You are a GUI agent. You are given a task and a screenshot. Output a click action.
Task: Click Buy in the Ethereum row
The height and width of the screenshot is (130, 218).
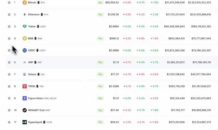[x=100, y=14]
